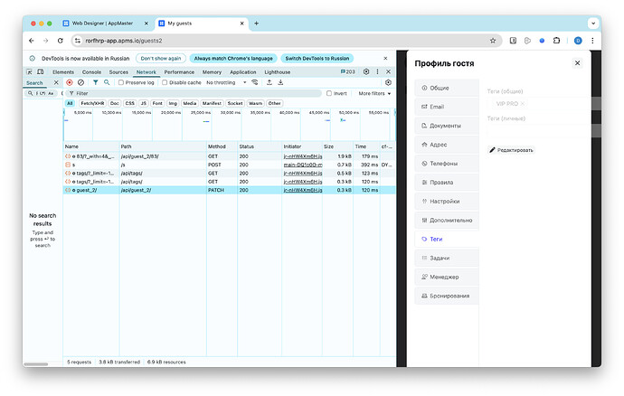Show the 203 console issues
624x396 pixels.
348,72
